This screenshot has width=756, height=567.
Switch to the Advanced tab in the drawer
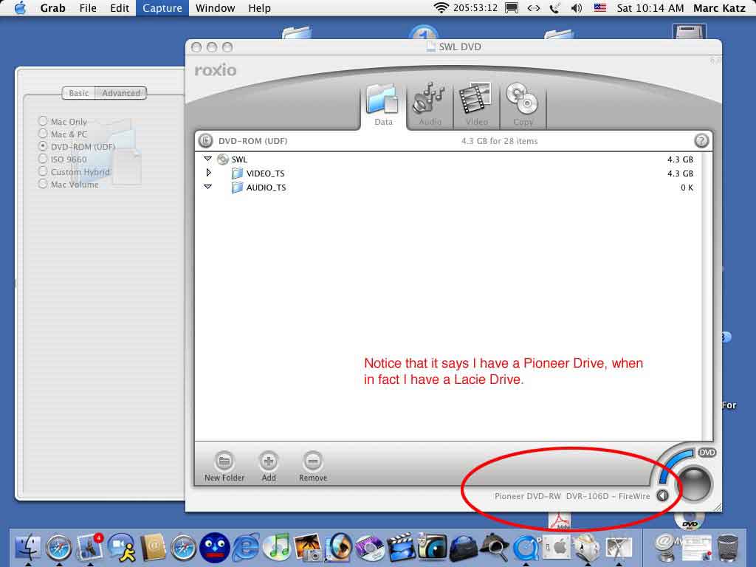[121, 93]
